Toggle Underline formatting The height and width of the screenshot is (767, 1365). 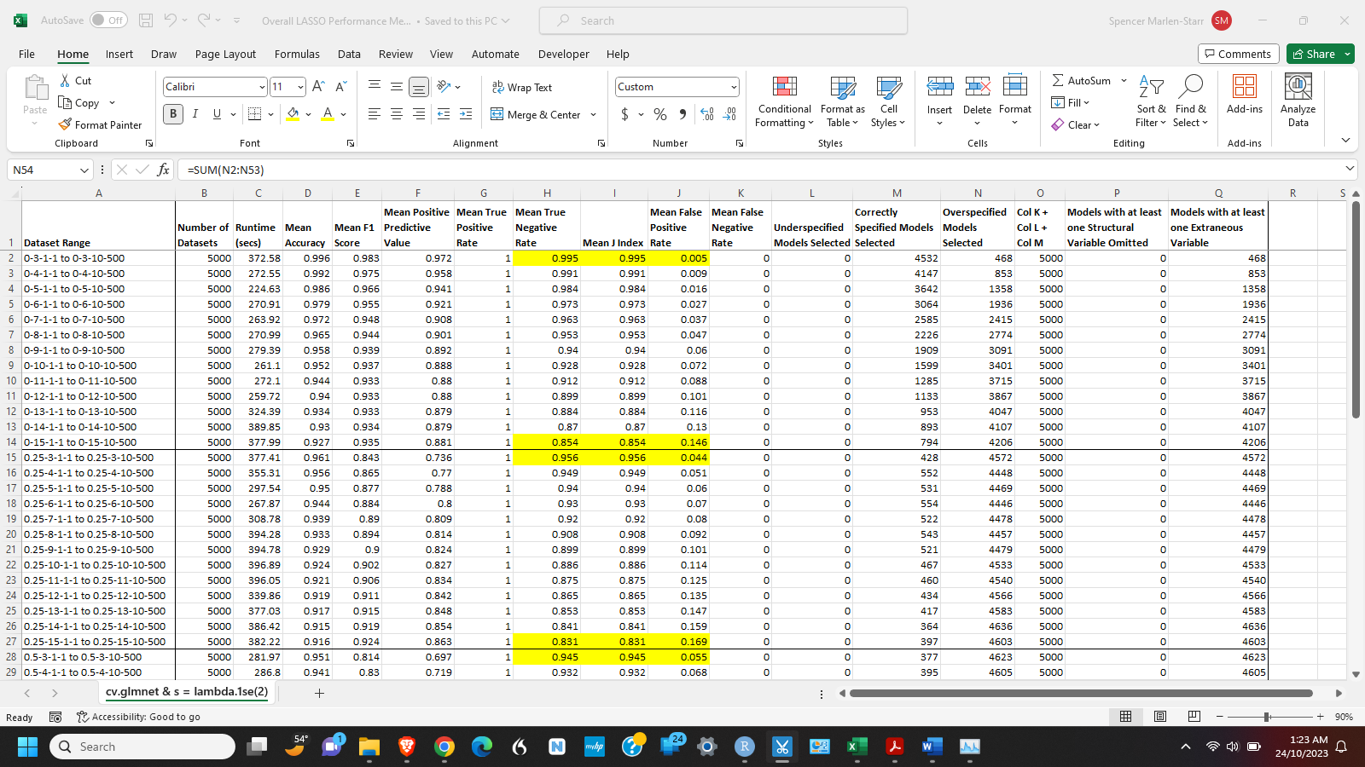(x=217, y=114)
